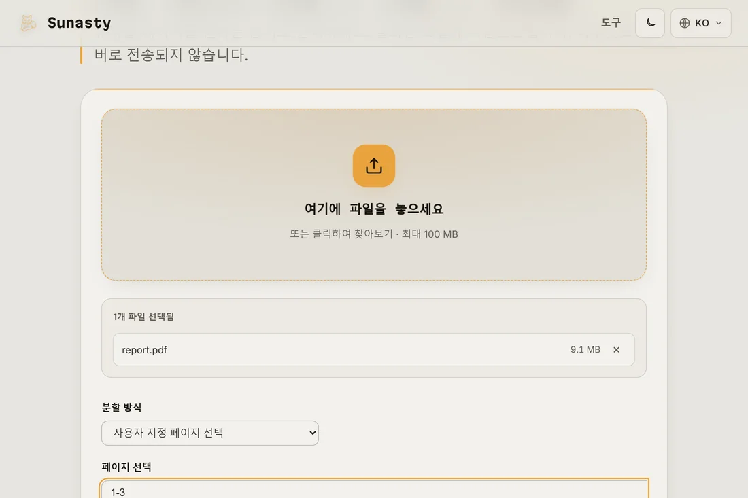This screenshot has width=748, height=498.
Task: Click the 여기에 파일을 놓으세요 drop zone text
Action: pyautogui.click(x=374, y=209)
